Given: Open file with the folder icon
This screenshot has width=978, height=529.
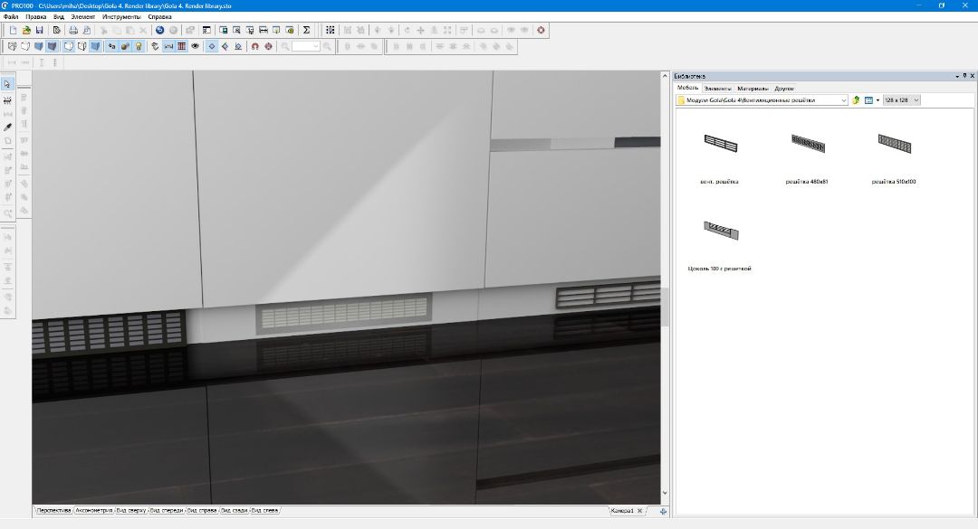Looking at the screenshot, I should pos(26,30).
